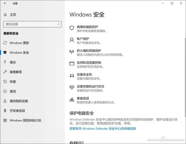Open 激活 settings page
Image resolution: width=186 pixels, height=144 pixels.
pyautogui.click(x=13, y=91)
